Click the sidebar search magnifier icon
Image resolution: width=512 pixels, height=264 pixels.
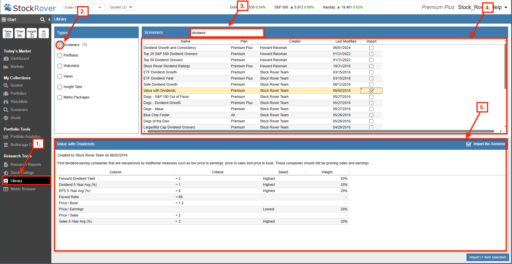(x=43, y=20)
